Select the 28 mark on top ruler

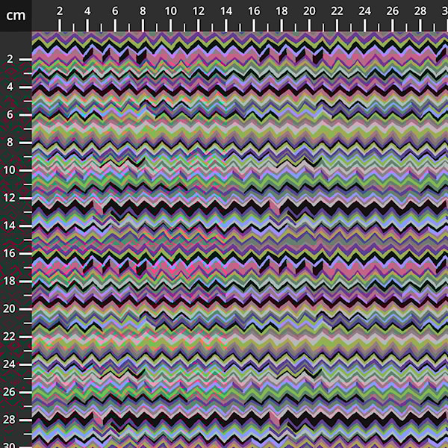coord(421,11)
